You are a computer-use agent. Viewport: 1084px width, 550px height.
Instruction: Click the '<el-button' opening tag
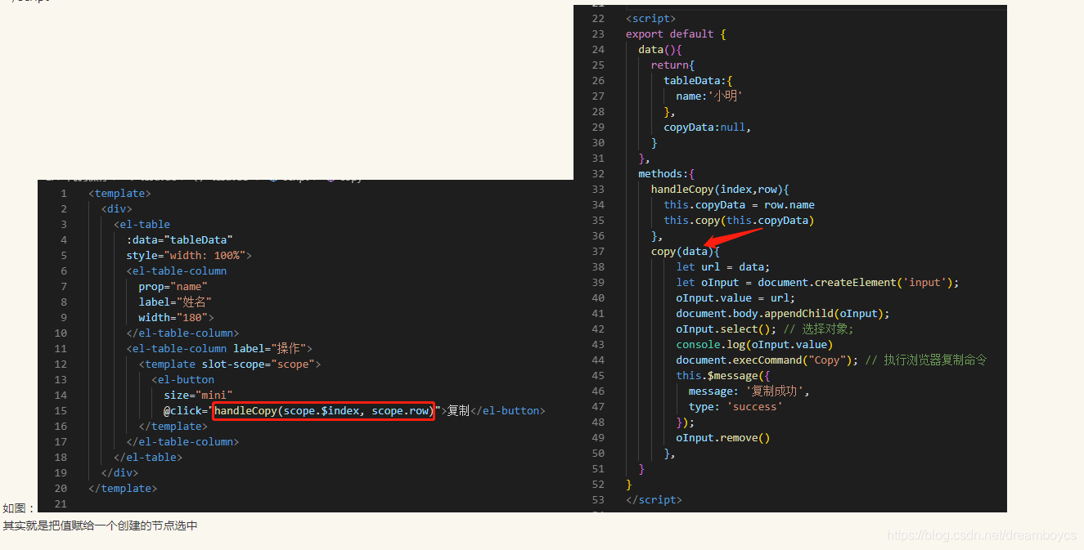coord(182,380)
